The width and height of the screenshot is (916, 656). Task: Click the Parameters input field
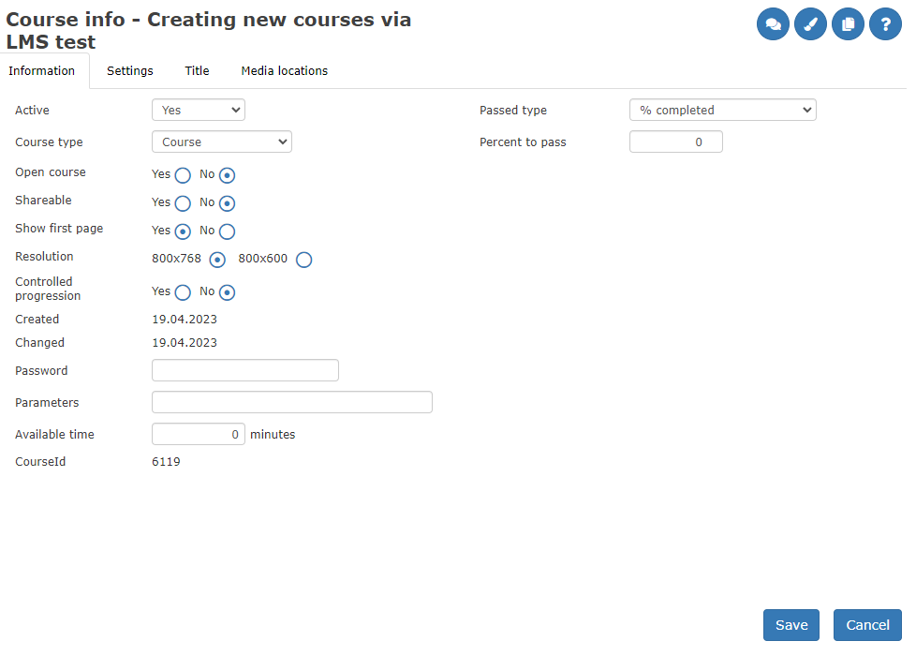tap(291, 401)
